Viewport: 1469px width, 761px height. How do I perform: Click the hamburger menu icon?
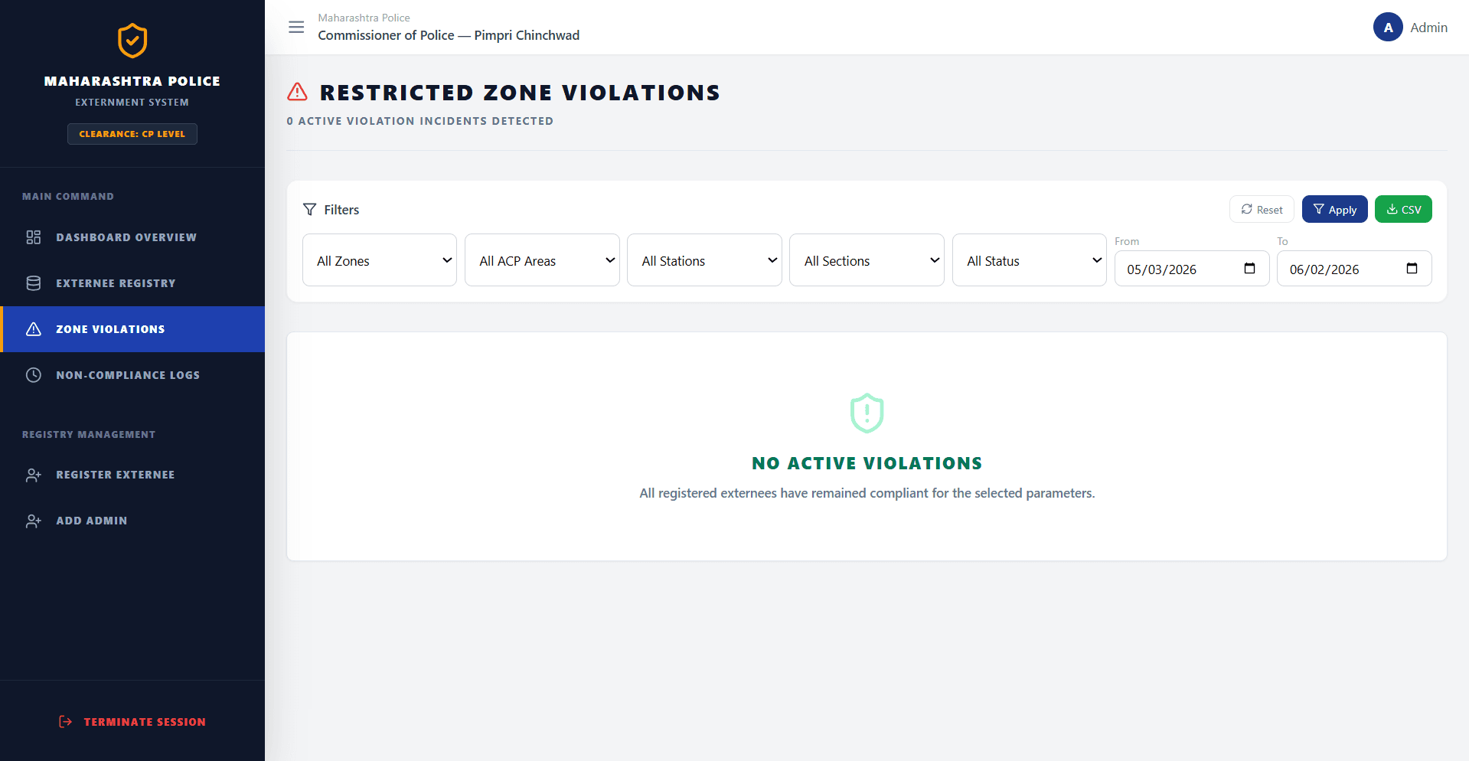coord(296,28)
